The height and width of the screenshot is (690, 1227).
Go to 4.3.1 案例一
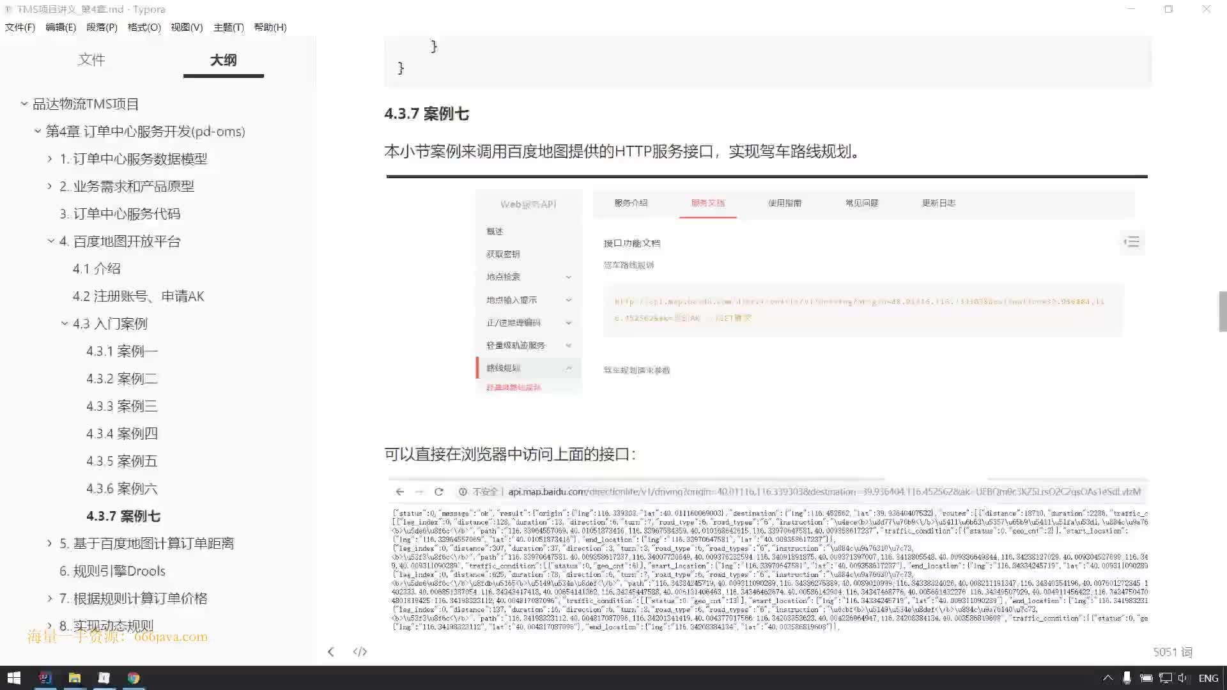121,351
